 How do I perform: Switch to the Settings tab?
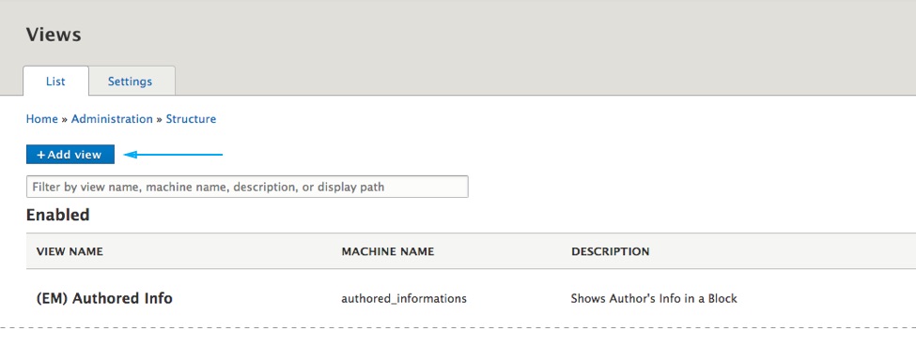coord(130,81)
